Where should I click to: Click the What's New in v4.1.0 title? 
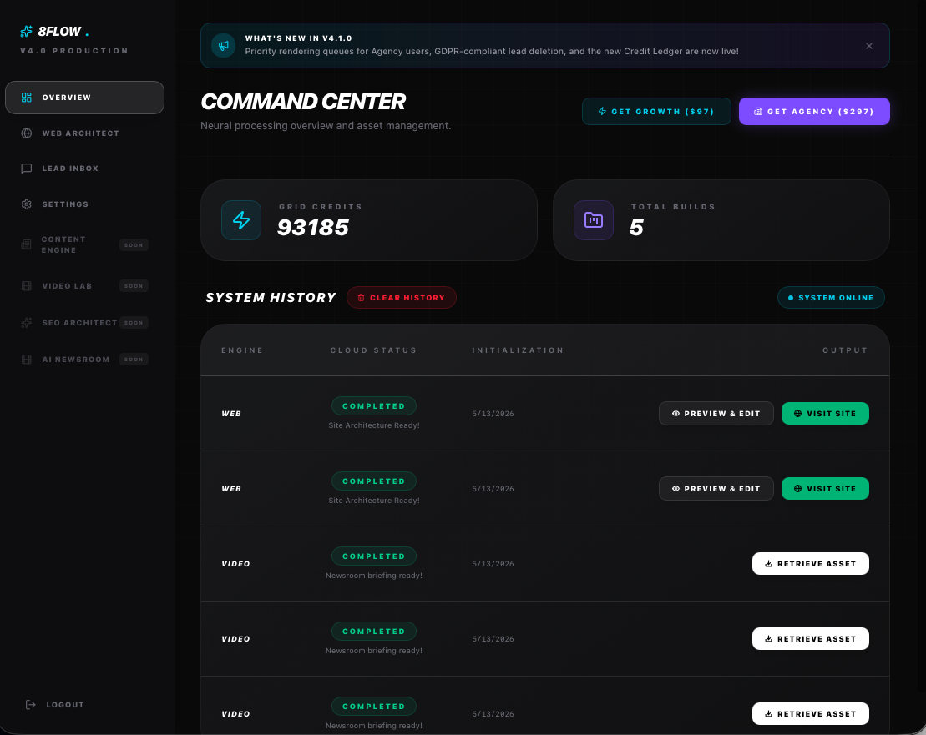pyautogui.click(x=299, y=38)
